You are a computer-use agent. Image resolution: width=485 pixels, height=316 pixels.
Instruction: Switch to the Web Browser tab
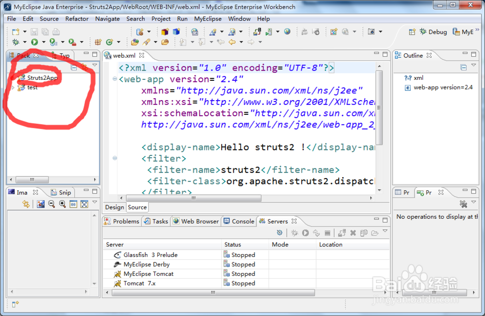point(196,221)
